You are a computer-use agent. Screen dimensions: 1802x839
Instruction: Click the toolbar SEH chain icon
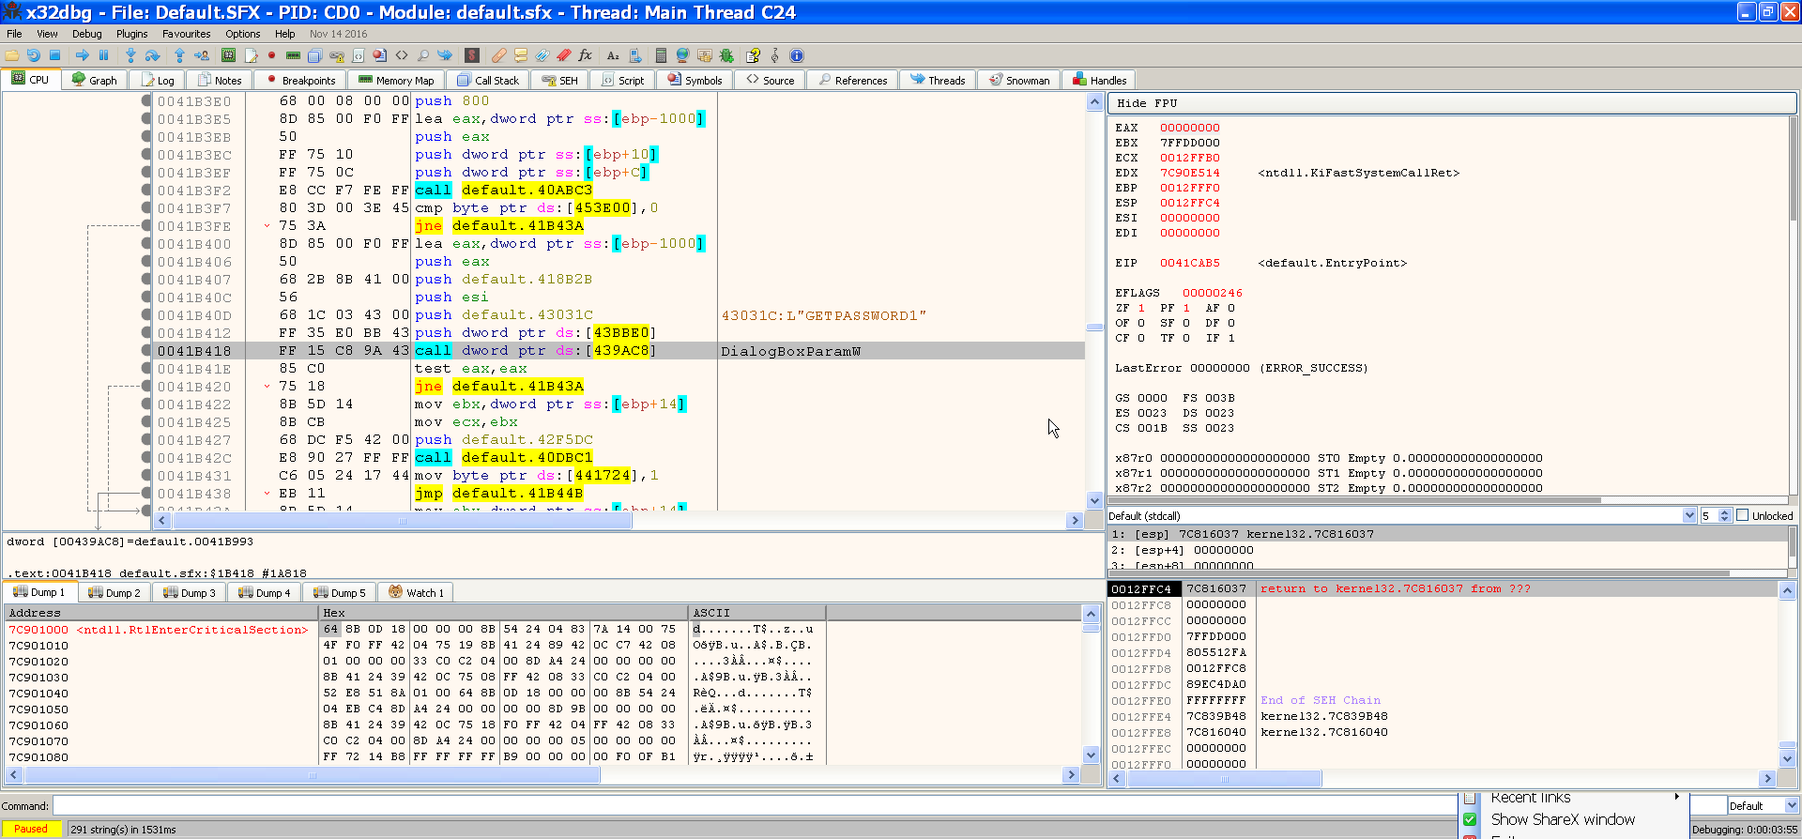click(336, 55)
